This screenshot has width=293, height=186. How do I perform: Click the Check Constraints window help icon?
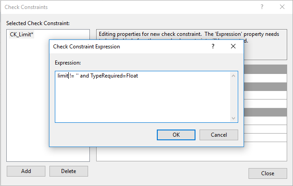click(x=262, y=7)
